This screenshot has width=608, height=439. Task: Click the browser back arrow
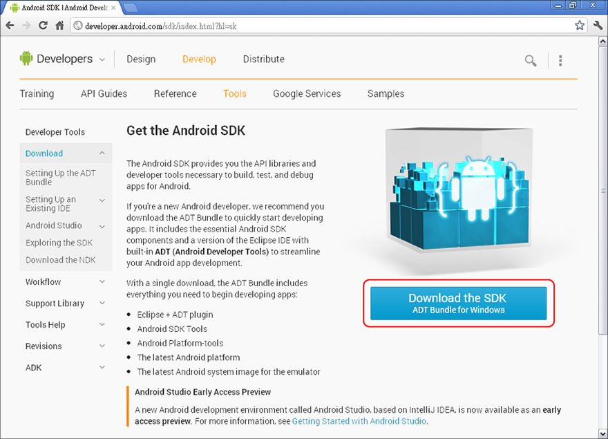coord(10,26)
